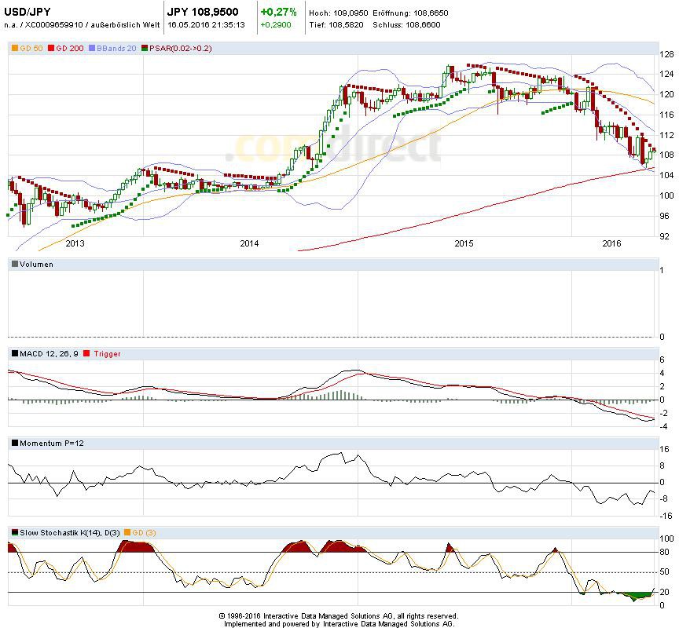Viewport: 679px width, 628px height.
Task: Click the black Momentum P=12 marker
Action: [15, 444]
